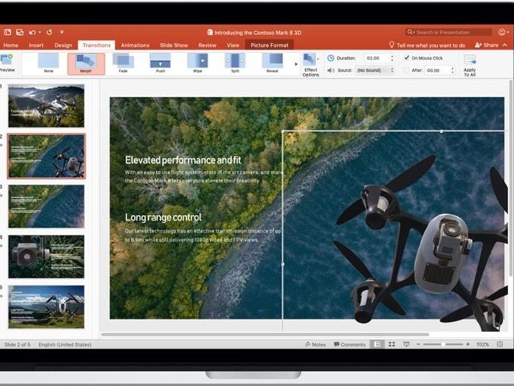Viewport: 514px width, 386px height.
Task: Open Effect Options
Action: point(310,65)
